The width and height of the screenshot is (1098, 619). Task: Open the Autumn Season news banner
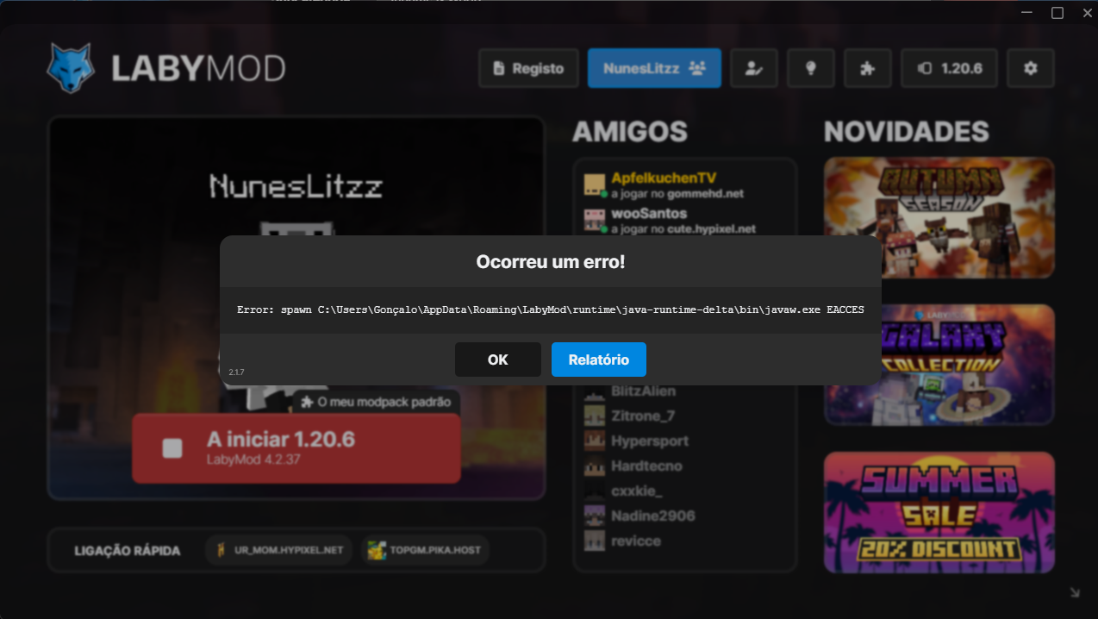[x=939, y=217]
